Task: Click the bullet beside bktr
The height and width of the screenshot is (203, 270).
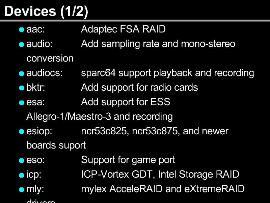Action: click(22, 88)
